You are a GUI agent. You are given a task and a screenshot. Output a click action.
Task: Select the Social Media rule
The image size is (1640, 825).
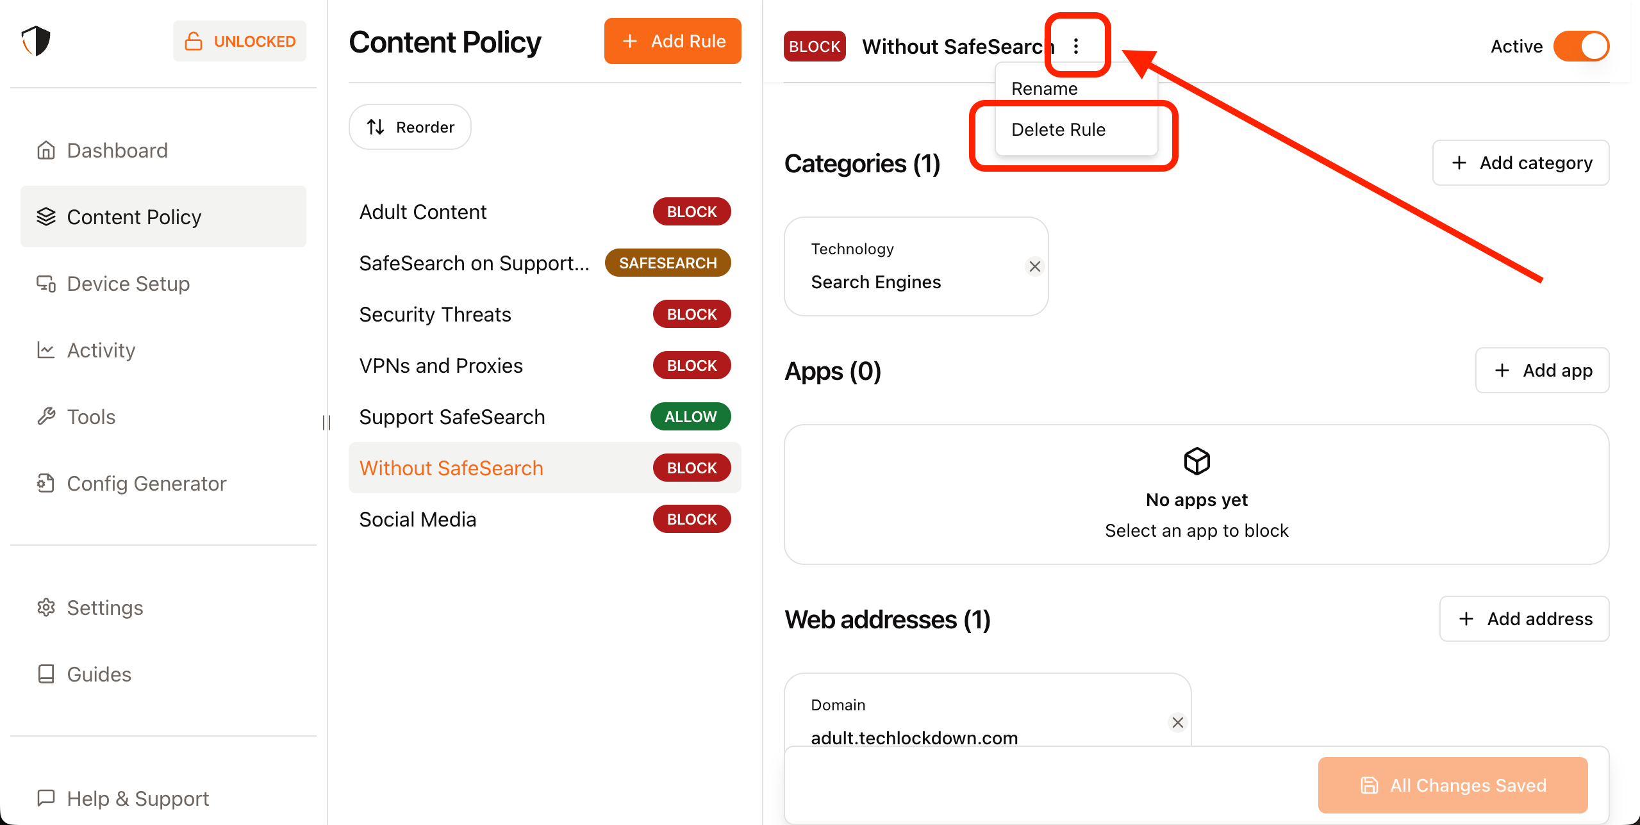click(x=417, y=519)
